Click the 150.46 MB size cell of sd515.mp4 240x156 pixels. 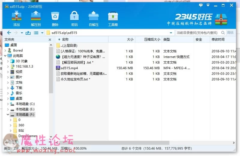click(x=124, y=68)
